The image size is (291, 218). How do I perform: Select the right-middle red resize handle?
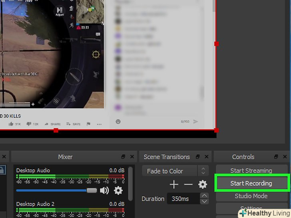[216, 44]
